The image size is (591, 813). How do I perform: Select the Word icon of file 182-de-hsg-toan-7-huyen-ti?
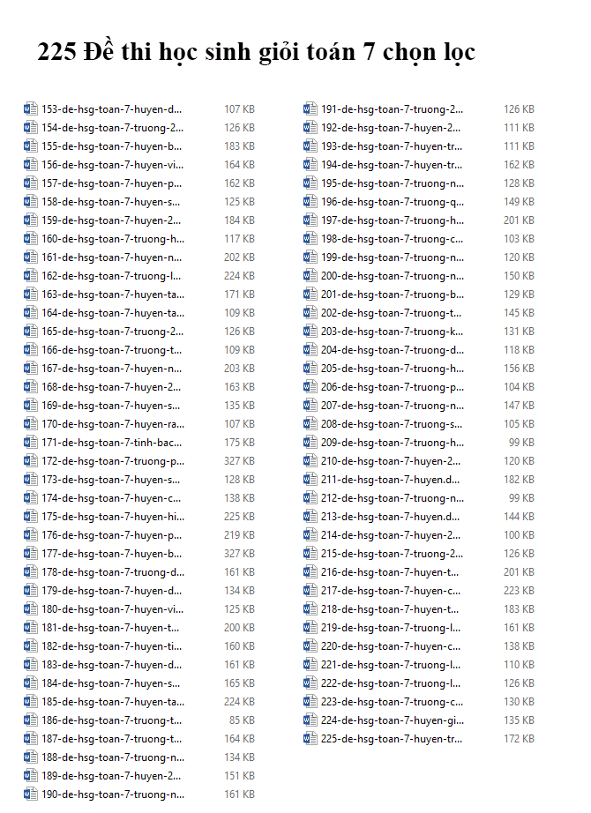click(x=31, y=646)
